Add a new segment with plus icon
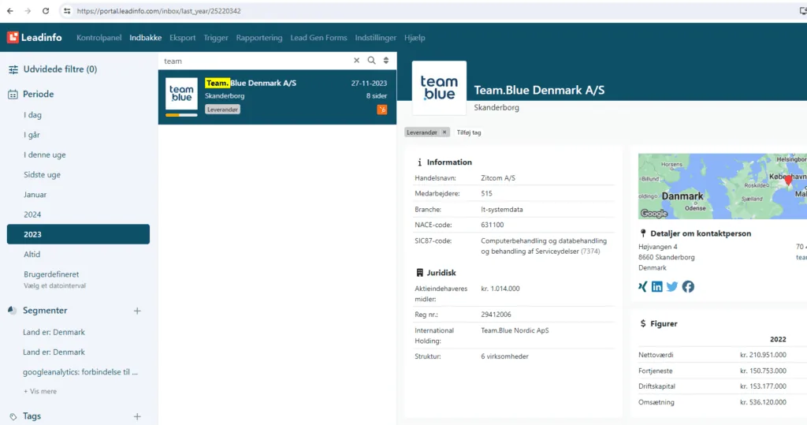The image size is (807, 425). click(x=137, y=311)
